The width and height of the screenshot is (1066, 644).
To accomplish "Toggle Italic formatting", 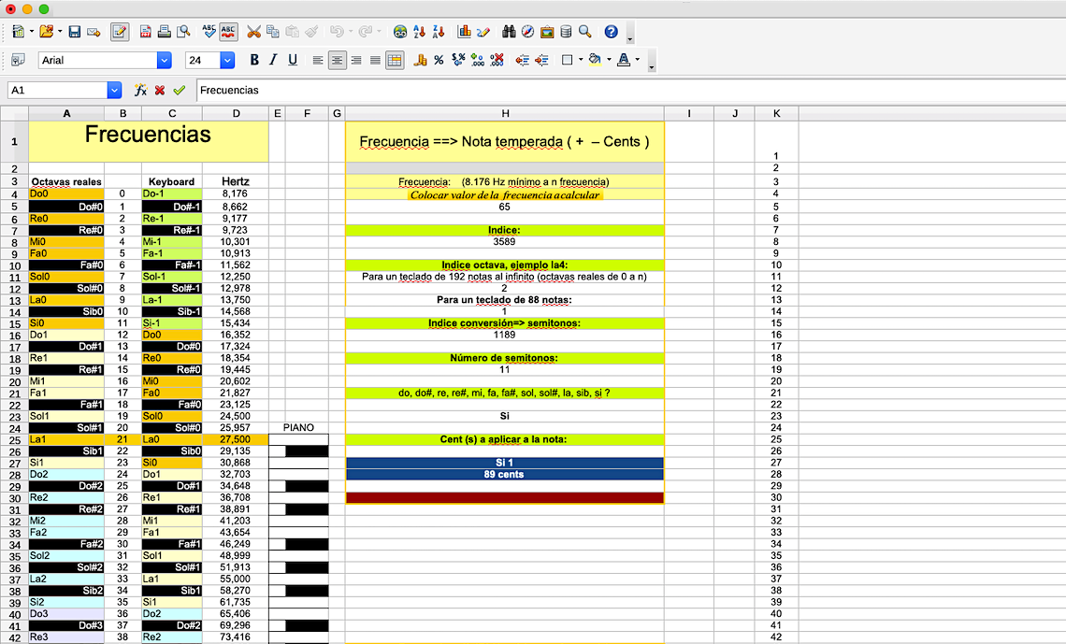I will [x=273, y=60].
